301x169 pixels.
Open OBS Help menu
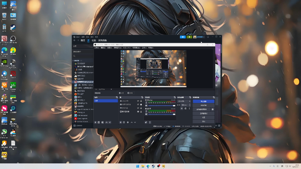[151, 48]
